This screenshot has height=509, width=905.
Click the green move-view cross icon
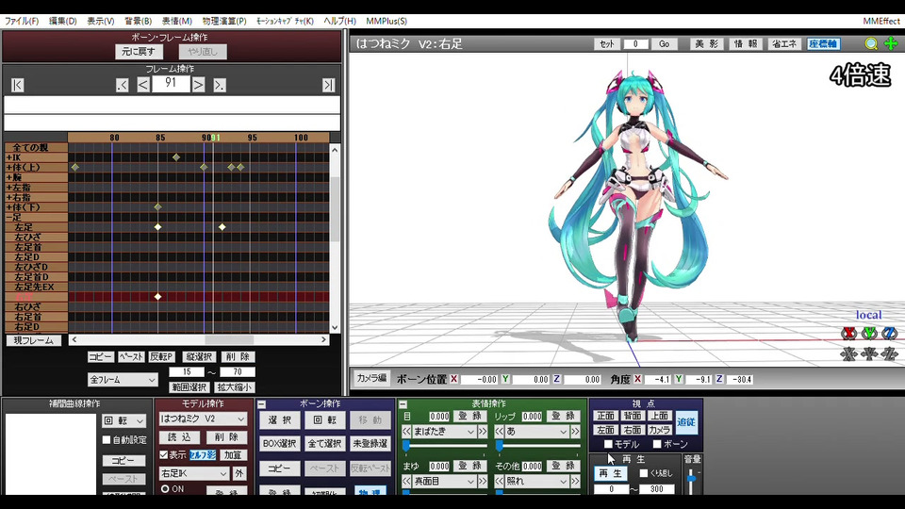point(891,43)
